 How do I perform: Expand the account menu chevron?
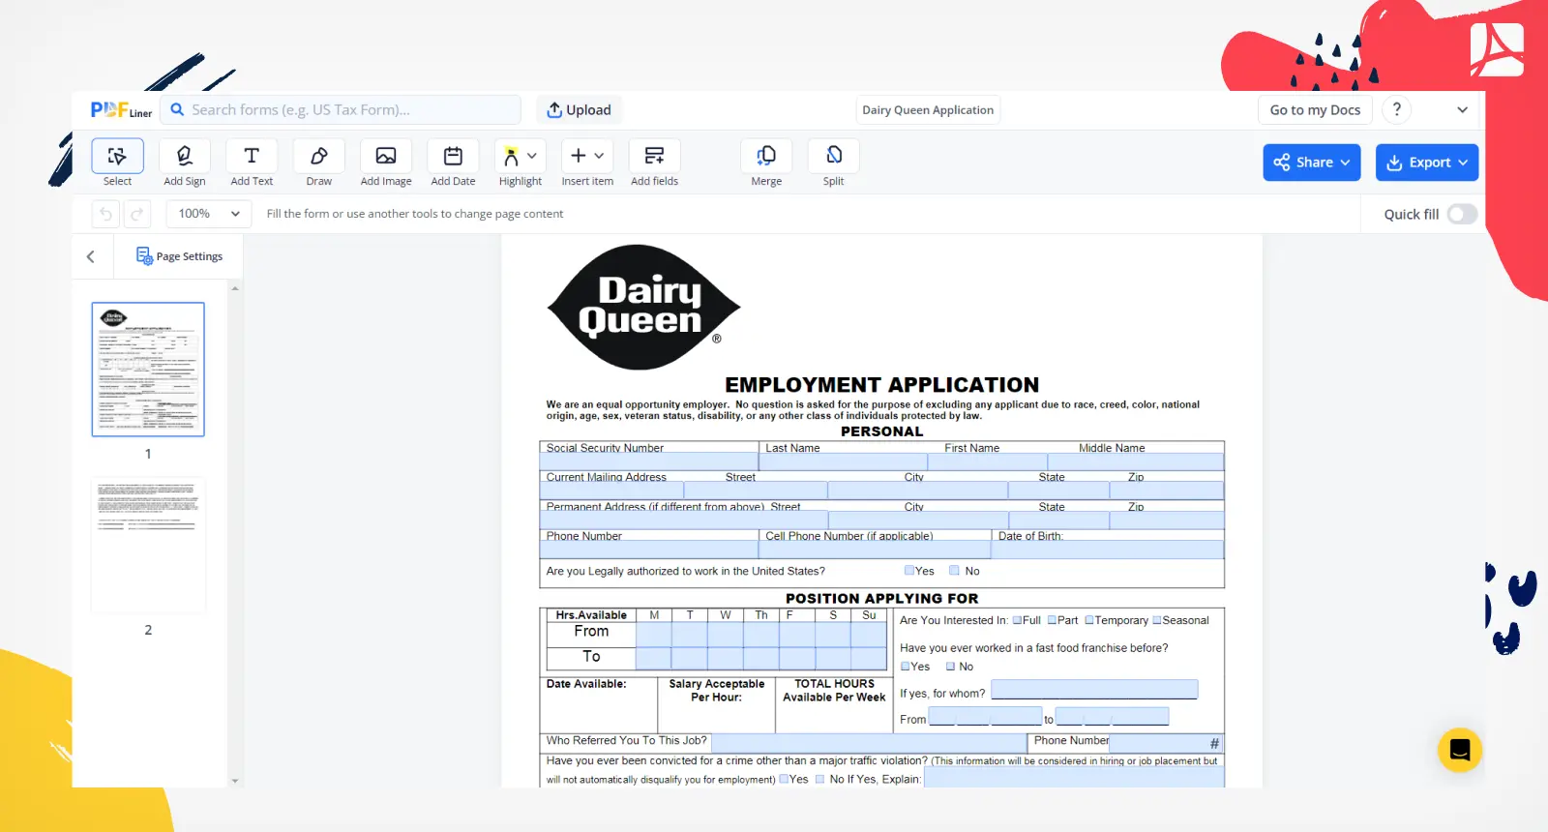tap(1462, 110)
